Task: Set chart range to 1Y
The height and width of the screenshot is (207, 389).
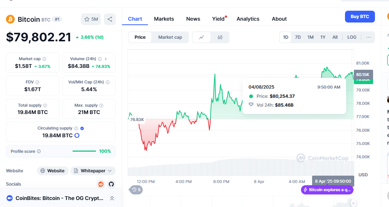Action: [323, 37]
